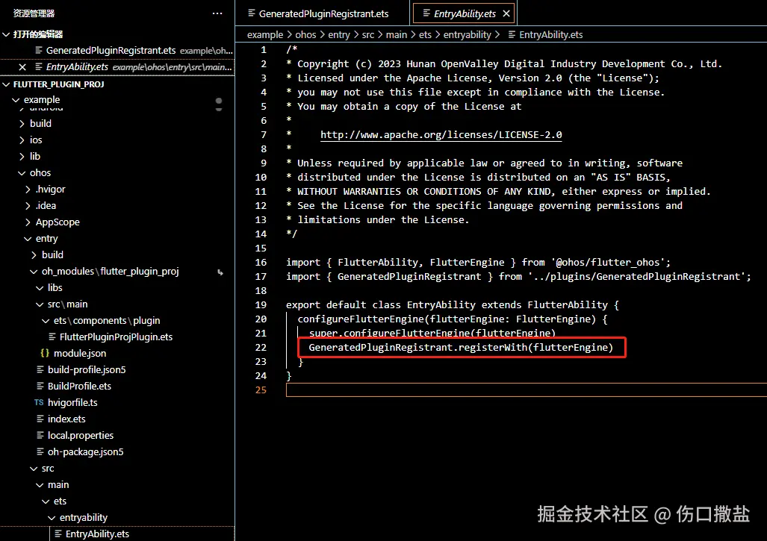The height and width of the screenshot is (541, 767).
Task: Expand the build folder under example
Action: 22,124
